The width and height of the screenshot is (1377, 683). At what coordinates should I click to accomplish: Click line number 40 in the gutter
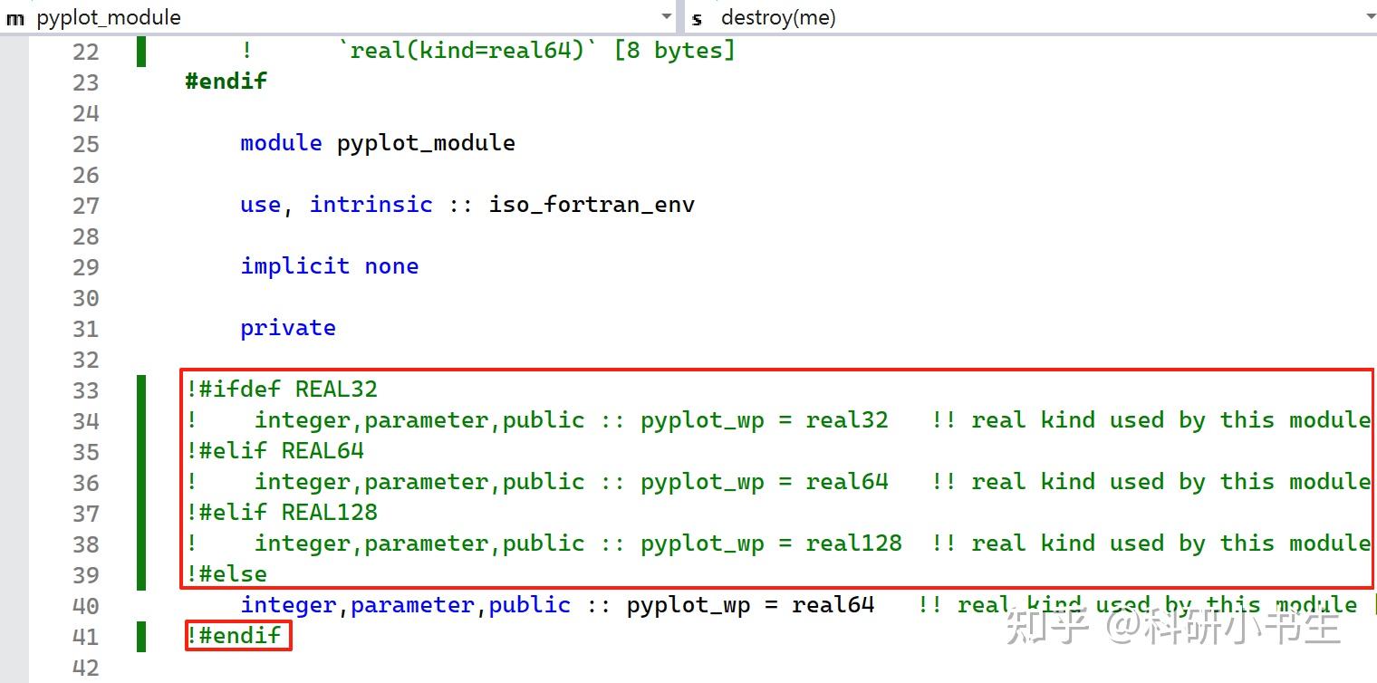[x=85, y=604]
